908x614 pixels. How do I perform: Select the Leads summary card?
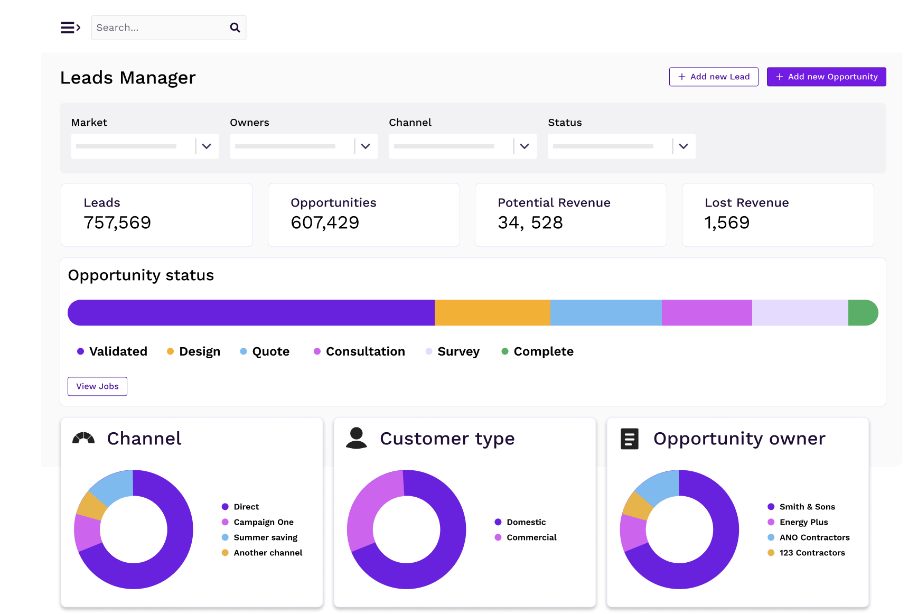coord(157,215)
